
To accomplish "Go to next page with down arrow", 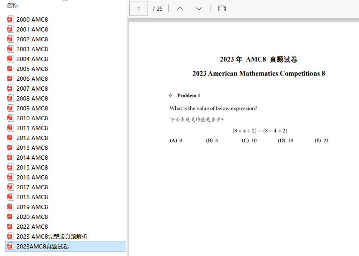I will click(199, 9).
